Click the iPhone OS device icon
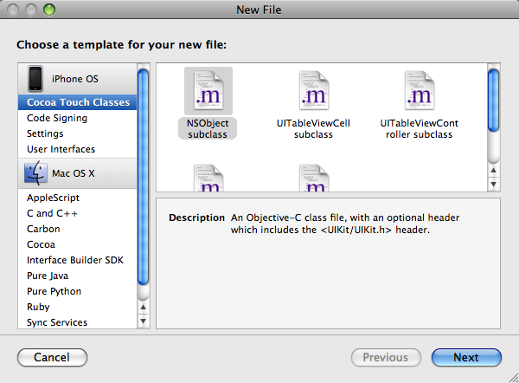Image resolution: width=519 pixels, height=383 pixels. [x=35, y=79]
